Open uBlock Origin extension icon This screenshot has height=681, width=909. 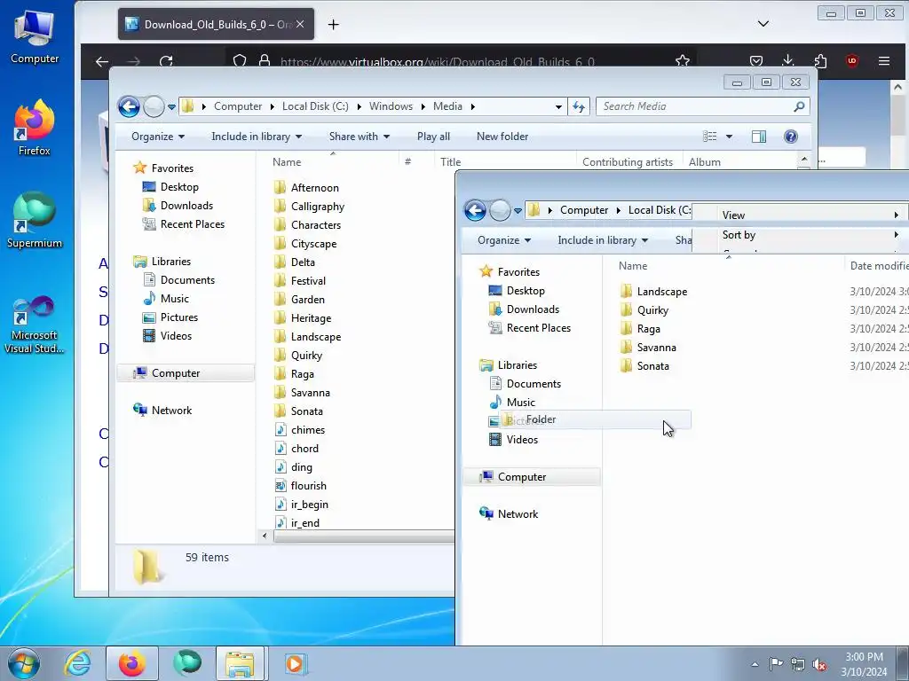coord(852,61)
